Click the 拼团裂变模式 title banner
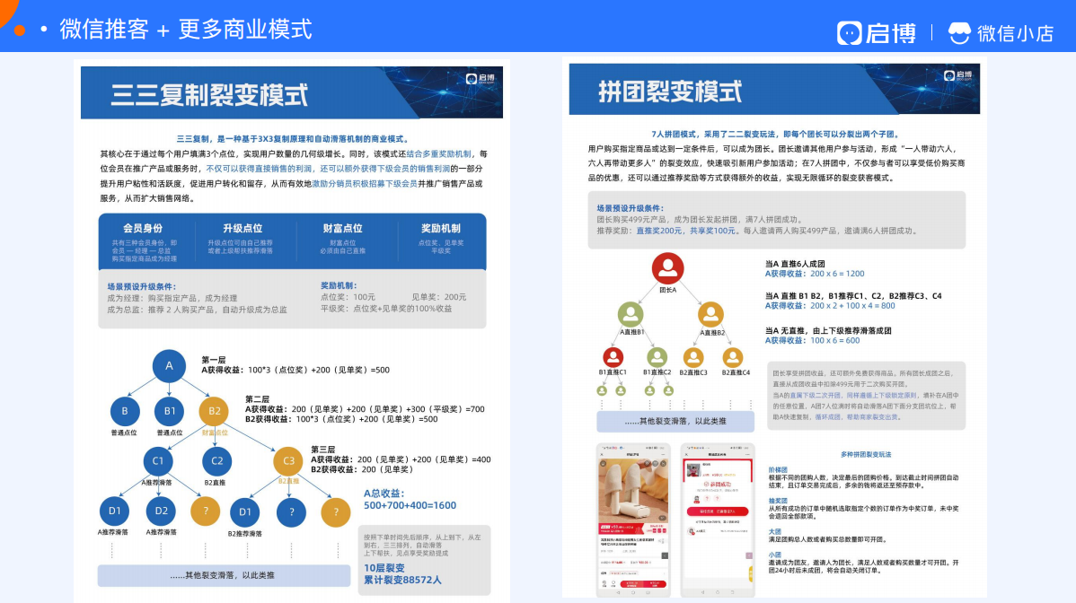This screenshot has height=603, width=1076. 774,89
